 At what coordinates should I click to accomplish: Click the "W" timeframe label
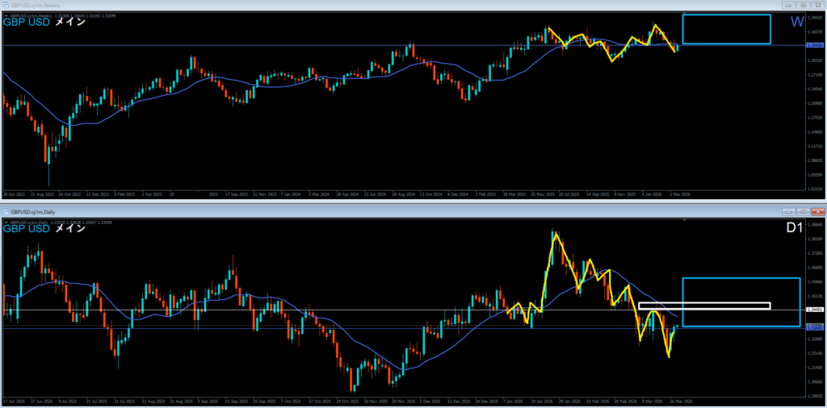coord(796,21)
